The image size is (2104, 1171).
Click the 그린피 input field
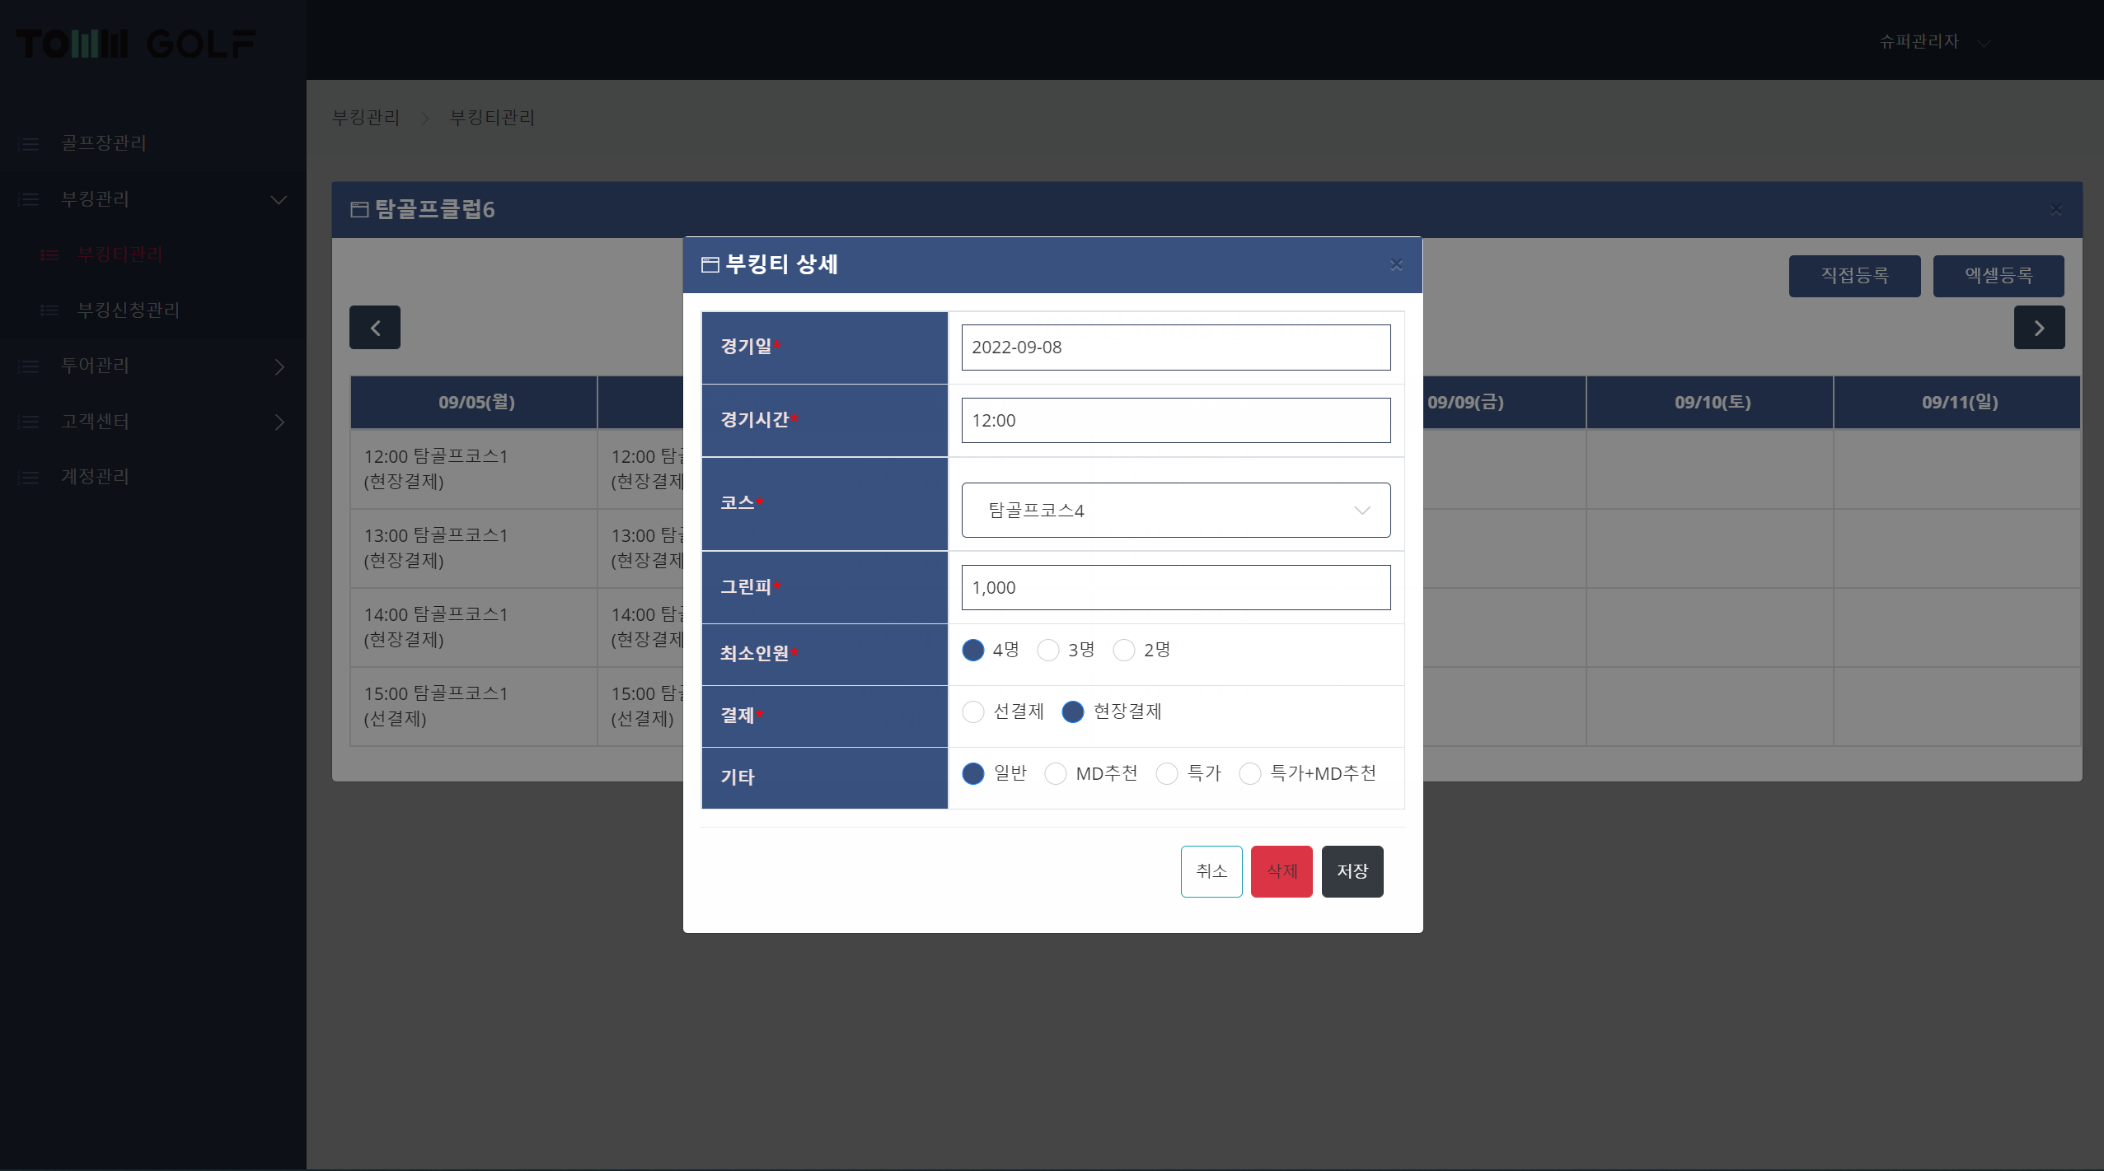tap(1175, 588)
